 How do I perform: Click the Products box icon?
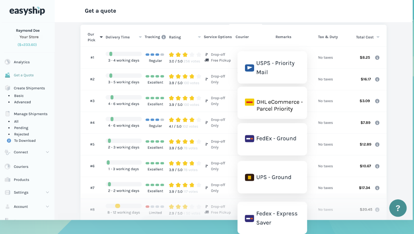tap(8, 179)
